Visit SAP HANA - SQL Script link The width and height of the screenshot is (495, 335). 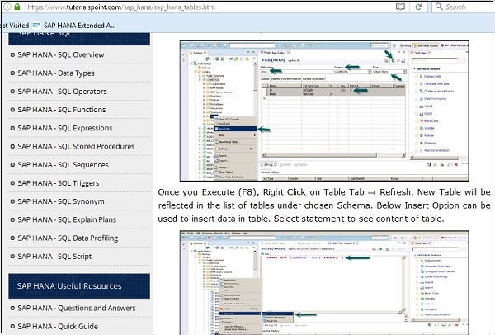pos(60,255)
